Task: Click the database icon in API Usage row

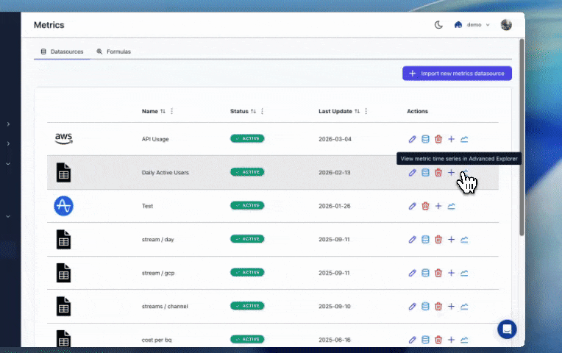Action: (x=425, y=139)
